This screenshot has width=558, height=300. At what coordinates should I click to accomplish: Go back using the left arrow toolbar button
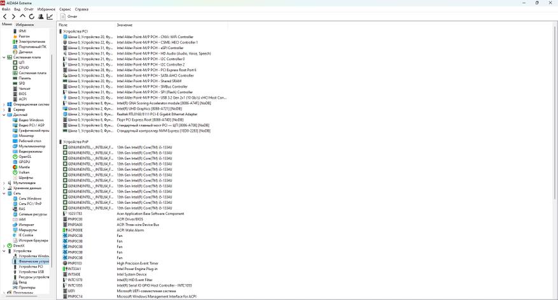(4, 17)
